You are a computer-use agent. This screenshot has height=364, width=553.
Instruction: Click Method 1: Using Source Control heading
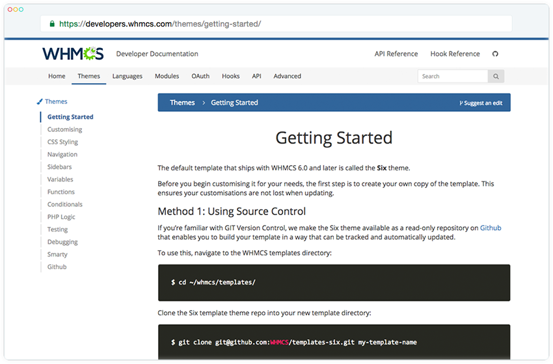[x=232, y=211]
